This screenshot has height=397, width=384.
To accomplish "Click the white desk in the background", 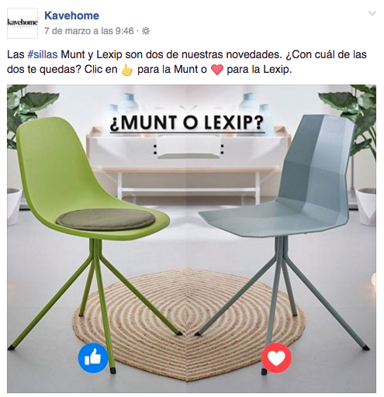I will (188, 161).
